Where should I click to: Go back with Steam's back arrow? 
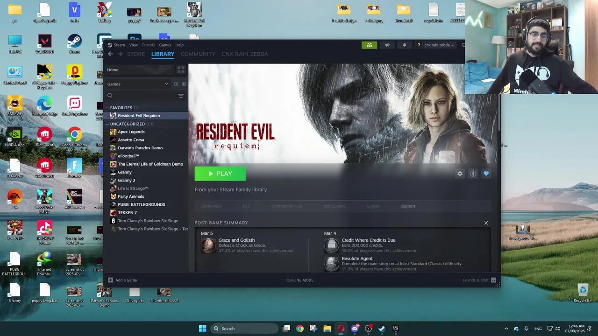tap(110, 54)
